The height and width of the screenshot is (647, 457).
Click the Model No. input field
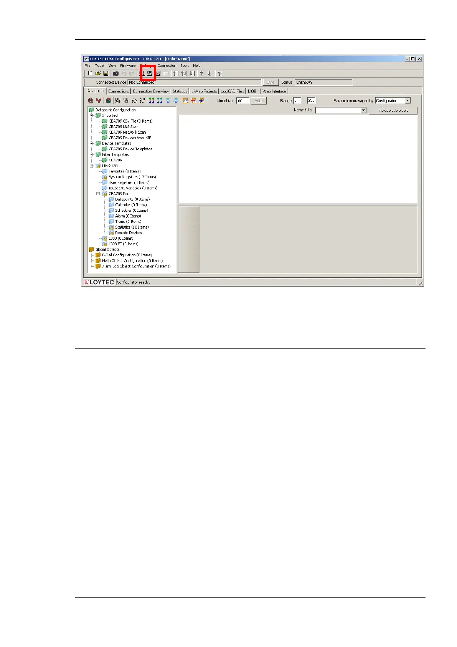coord(243,101)
